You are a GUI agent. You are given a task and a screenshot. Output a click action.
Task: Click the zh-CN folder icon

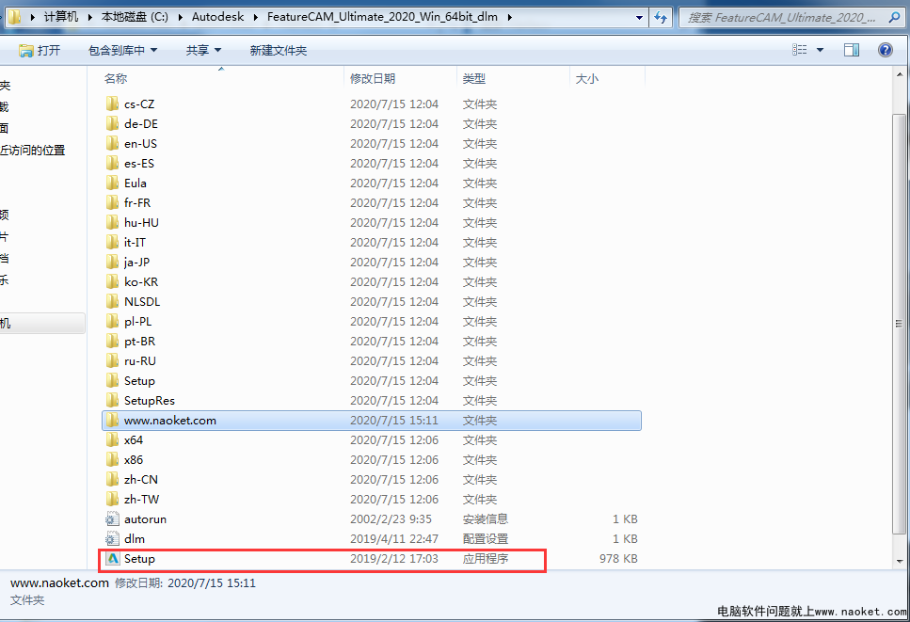pyautogui.click(x=113, y=479)
